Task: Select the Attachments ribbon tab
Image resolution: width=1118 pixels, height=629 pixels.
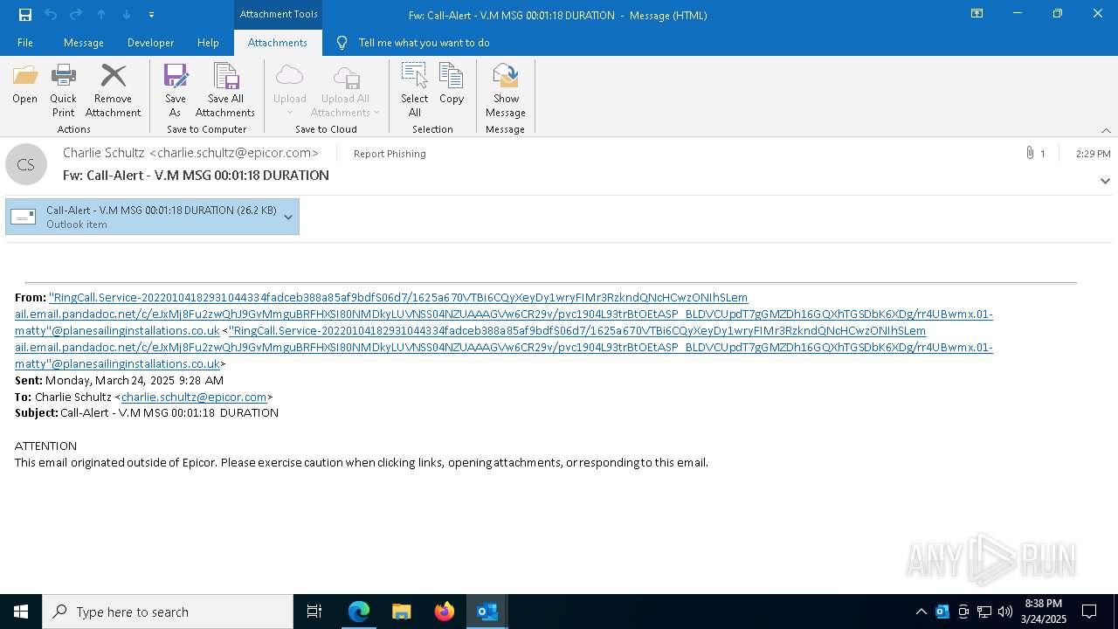Action: 278,42
